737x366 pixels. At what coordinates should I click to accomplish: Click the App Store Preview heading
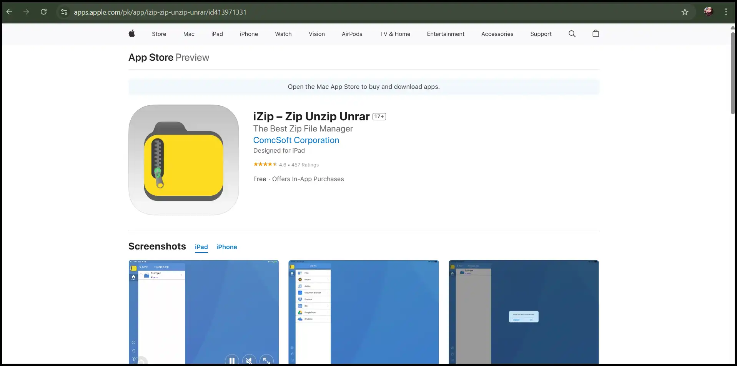(169, 57)
